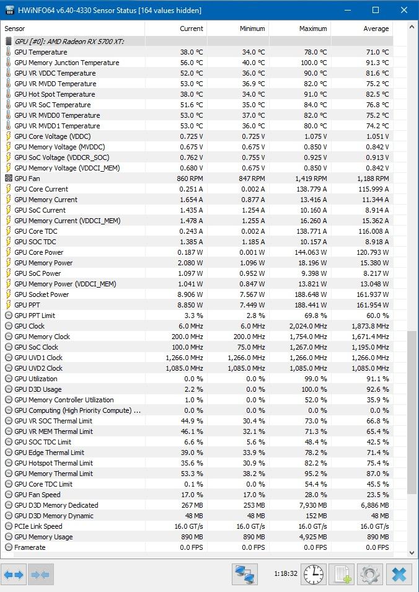
Task: Click gauge icon beside GPU Utilization
Action: point(9,379)
